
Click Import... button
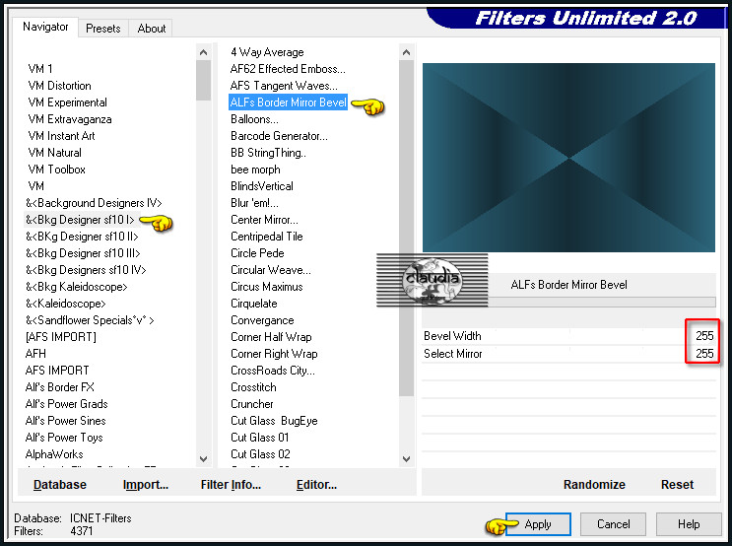point(146,484)
